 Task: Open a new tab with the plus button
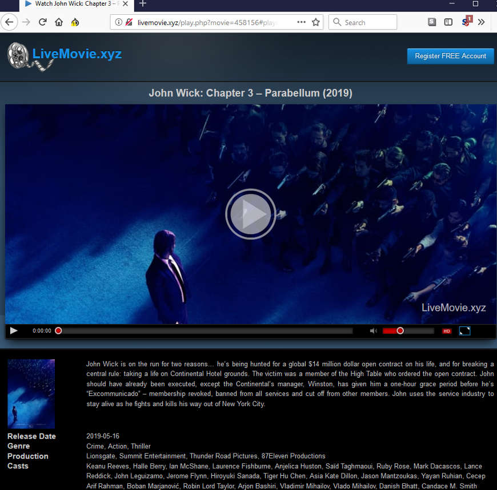[143, 4]
